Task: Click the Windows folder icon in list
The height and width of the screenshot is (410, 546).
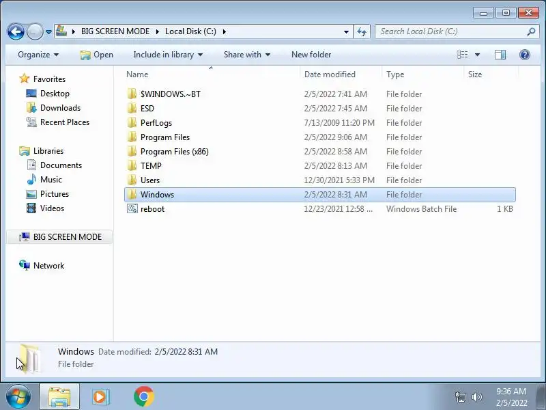Action: (132, 194)
